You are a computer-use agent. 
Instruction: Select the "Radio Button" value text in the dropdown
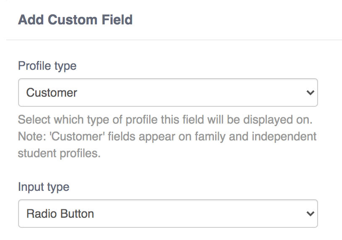(60, 214)
